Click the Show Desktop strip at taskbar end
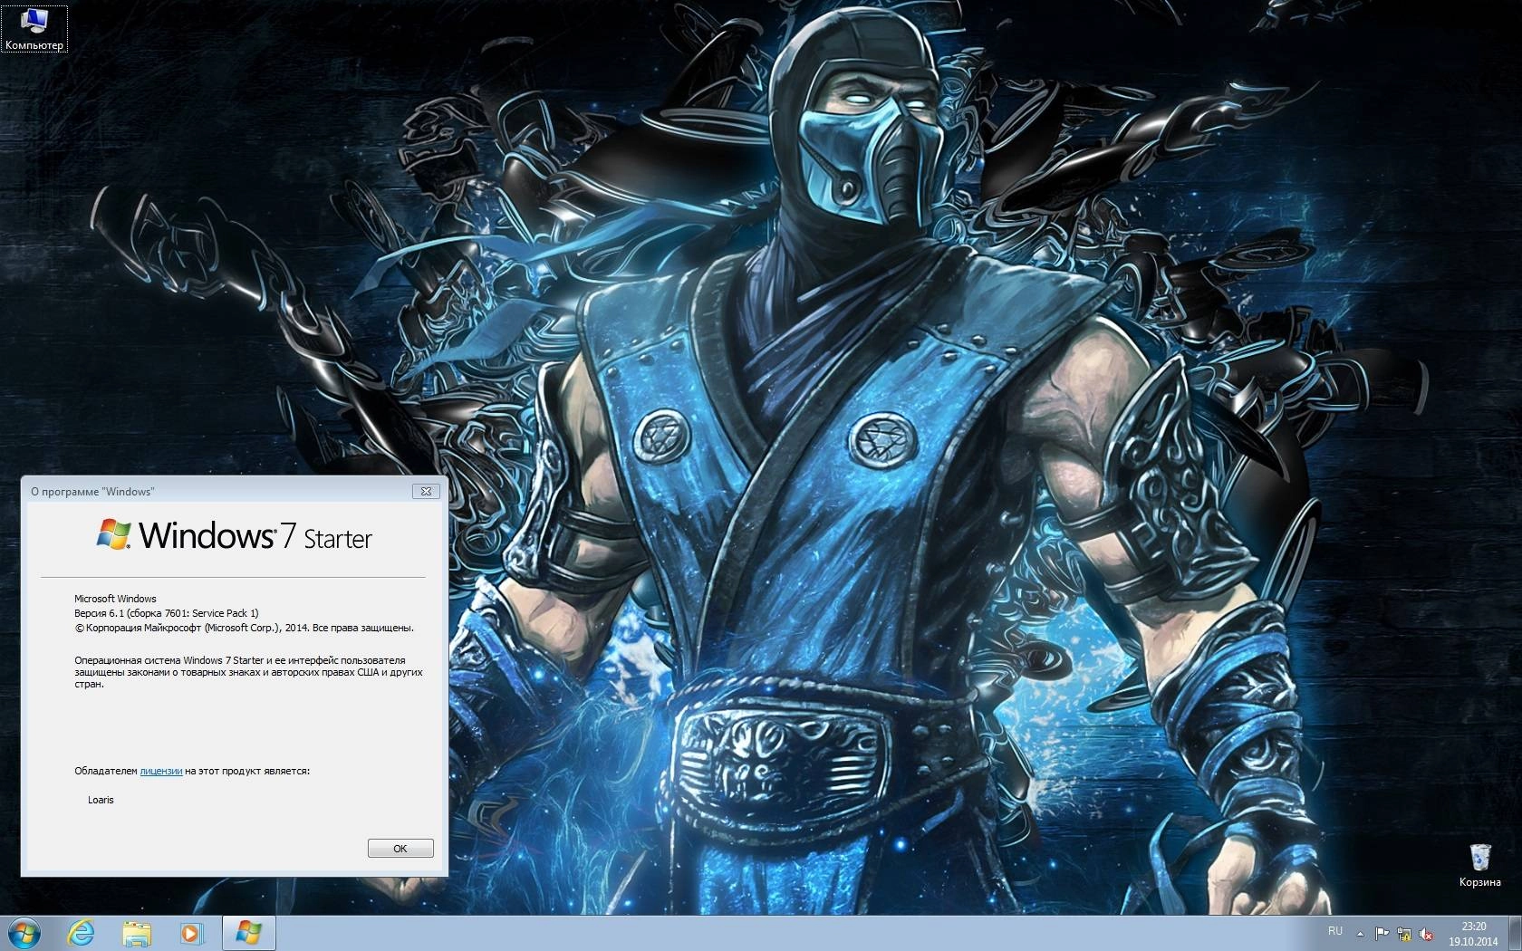 pyautogui.click(x=1515, y=933)
